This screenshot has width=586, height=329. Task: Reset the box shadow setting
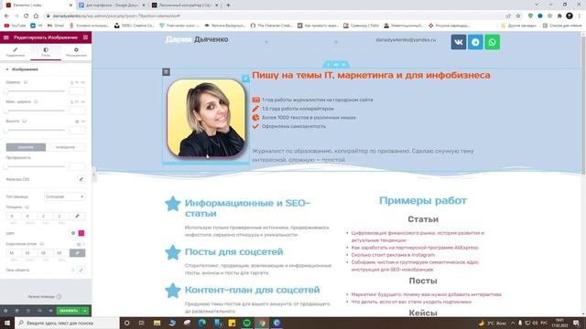click(72, 270)
